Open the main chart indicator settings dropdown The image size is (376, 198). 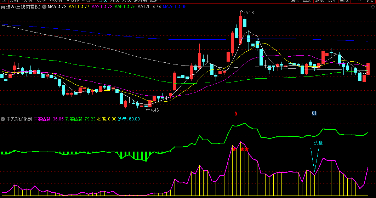click(x=44, y=7)
